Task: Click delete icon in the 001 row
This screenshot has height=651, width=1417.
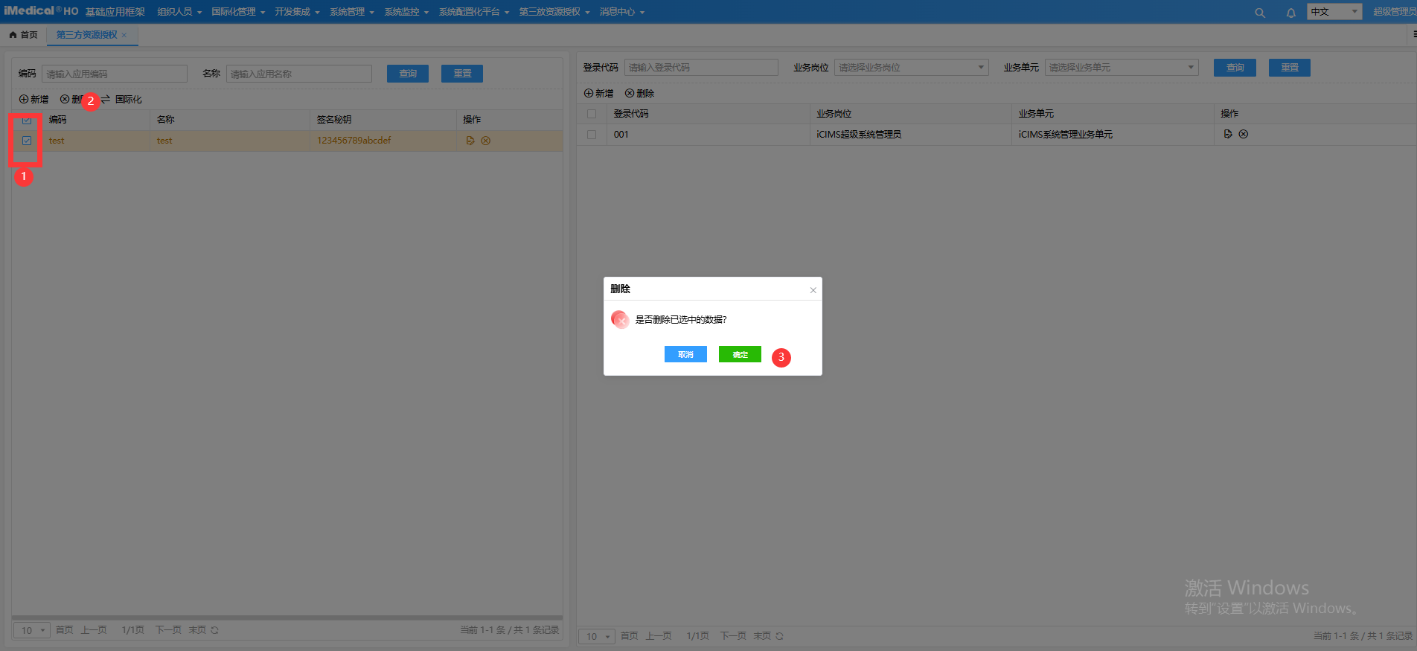Action: [x=1244, y=134]
